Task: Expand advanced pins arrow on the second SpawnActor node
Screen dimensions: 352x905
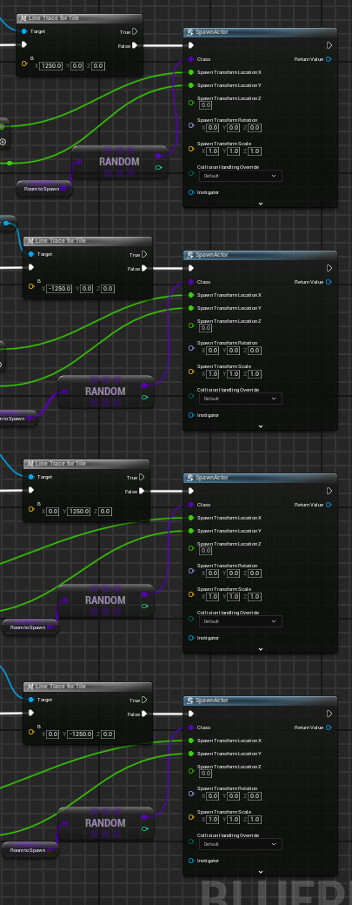Action: point(261,426)
